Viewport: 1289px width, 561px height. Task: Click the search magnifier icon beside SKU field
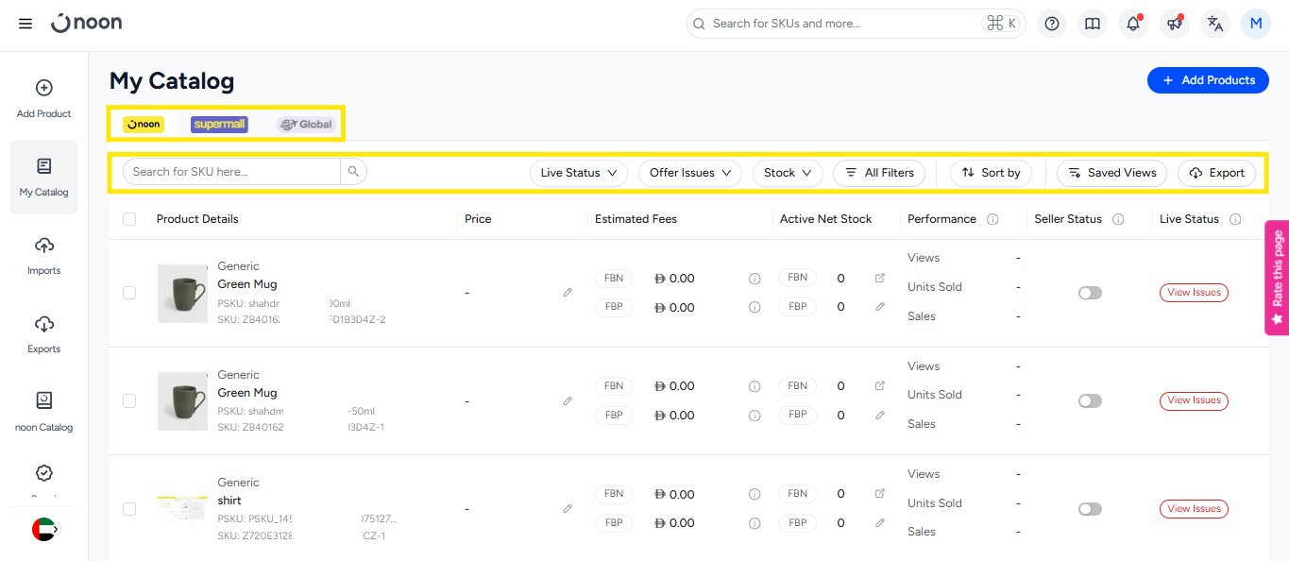click(x=353, y=172)
